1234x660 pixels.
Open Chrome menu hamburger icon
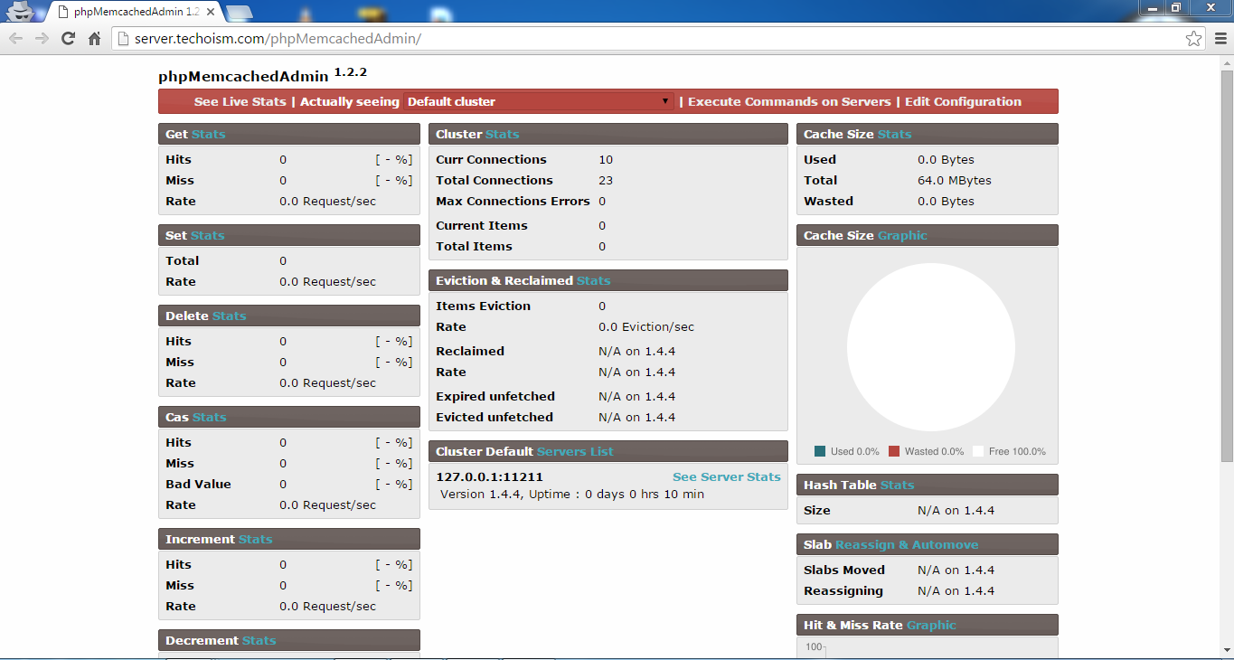coord(1220,38)
